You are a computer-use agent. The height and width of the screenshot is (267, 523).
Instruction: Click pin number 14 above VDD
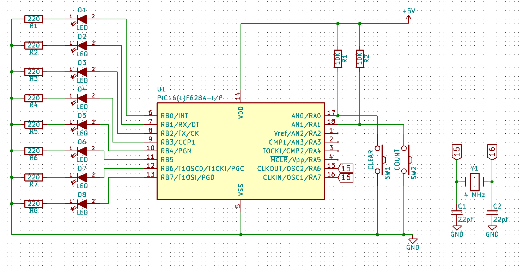pos(238,96)
